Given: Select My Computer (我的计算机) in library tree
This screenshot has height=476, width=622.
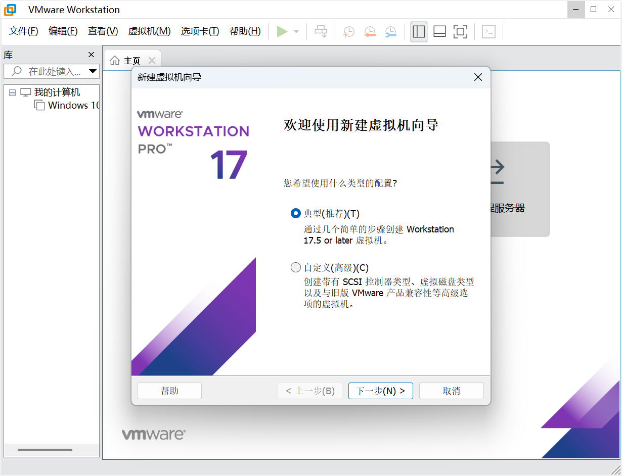Looking at the screenshot, I should click(x=57, y=92).
